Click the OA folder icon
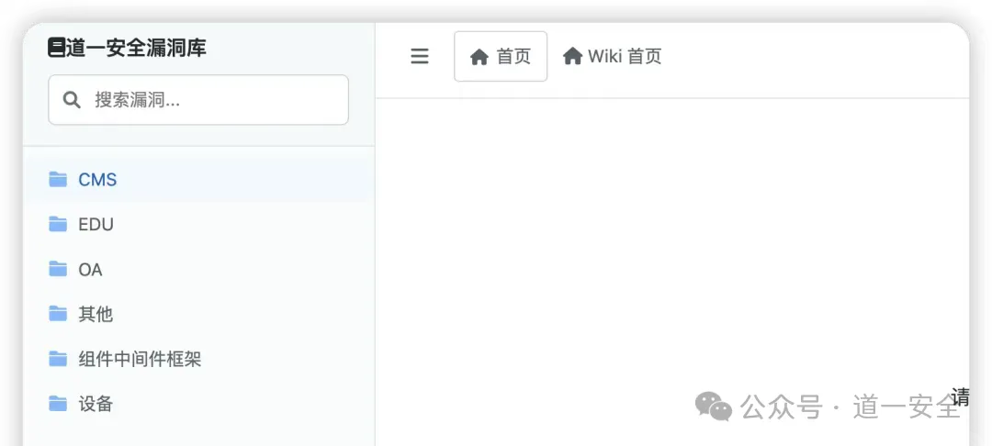The height and width of the screenshot is (446, 992). coord(58,270)
